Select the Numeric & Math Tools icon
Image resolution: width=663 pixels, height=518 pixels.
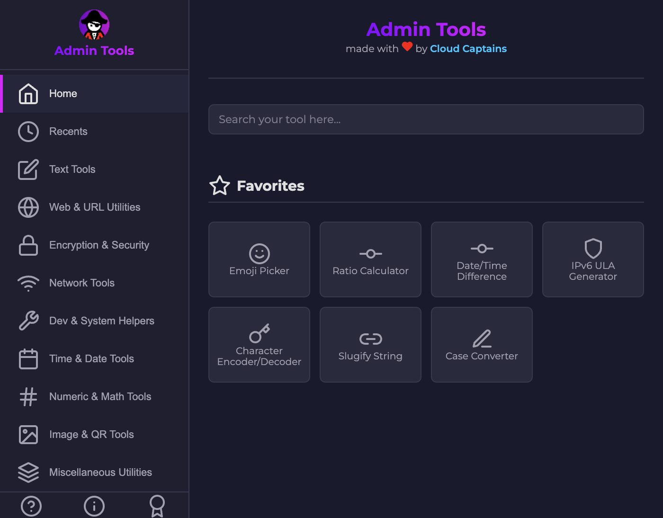pyautogui.click(x=28, y=397)
